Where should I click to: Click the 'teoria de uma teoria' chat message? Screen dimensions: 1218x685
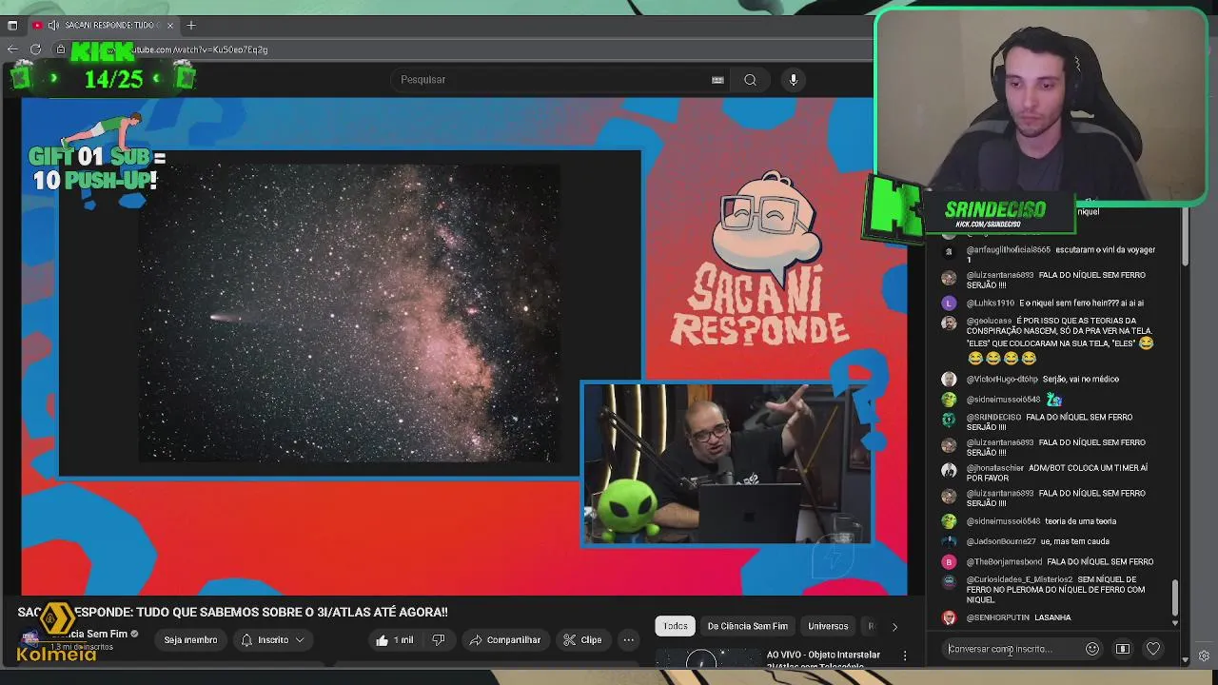pos(1080,521)
